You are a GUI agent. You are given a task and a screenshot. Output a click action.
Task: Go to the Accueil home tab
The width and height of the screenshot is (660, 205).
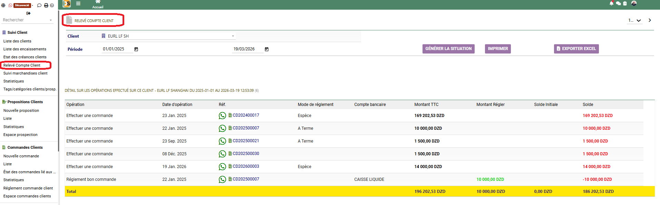[98, 4]
